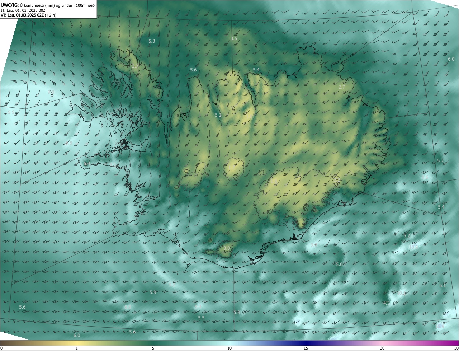459x351 pixels.
Task: Click the 3.0 value on the southern glacier
Action: [x=227, y=248]
